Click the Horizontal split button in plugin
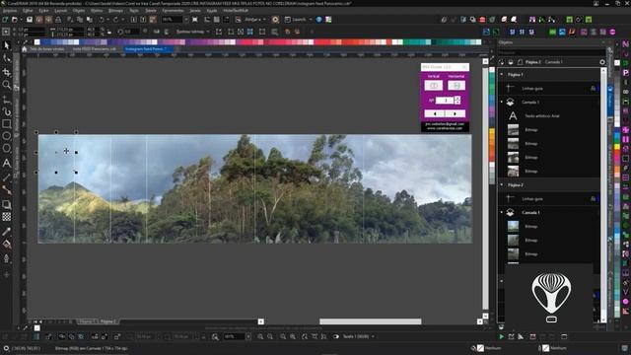Screen dimensions: 631x355 [x=456, y=86]
